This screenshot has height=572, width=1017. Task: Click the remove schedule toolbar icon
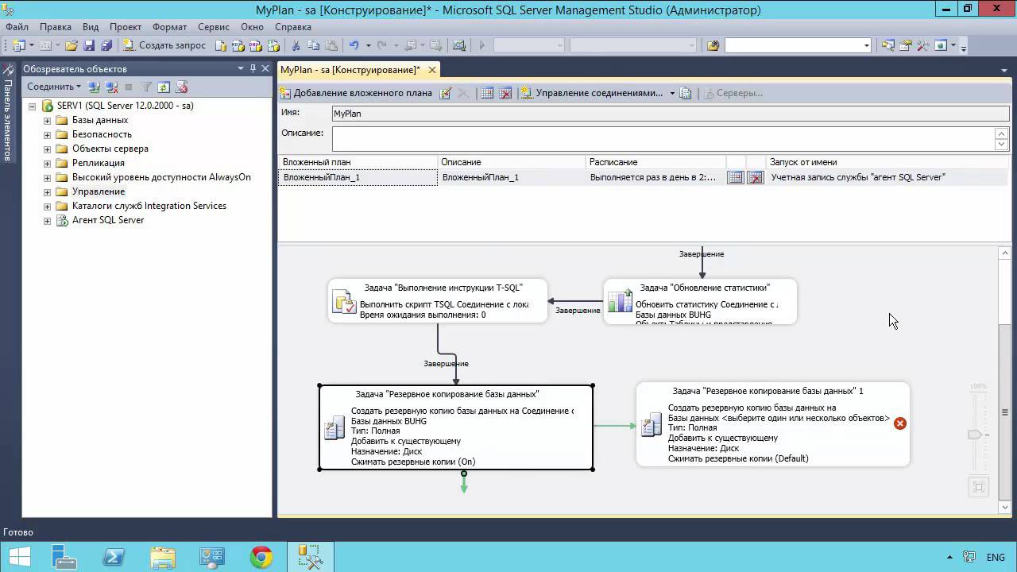point(505,93)
